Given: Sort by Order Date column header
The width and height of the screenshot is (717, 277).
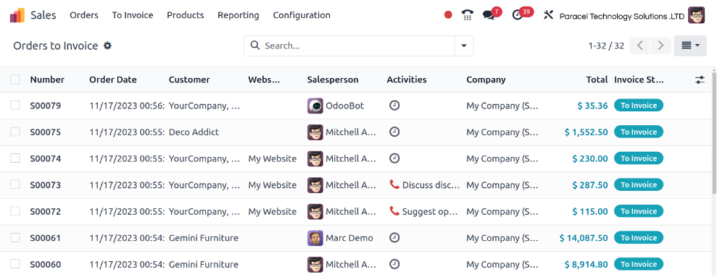Looking at the screenshot, I should pos(113,80).
